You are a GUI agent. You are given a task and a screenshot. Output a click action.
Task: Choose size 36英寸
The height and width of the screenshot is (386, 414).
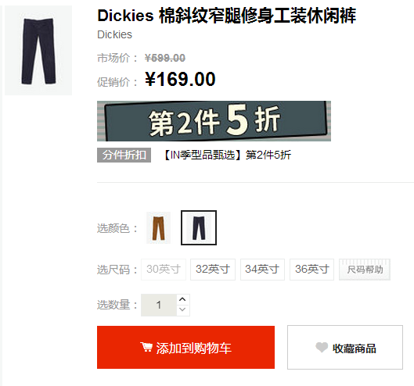point(311,270)
